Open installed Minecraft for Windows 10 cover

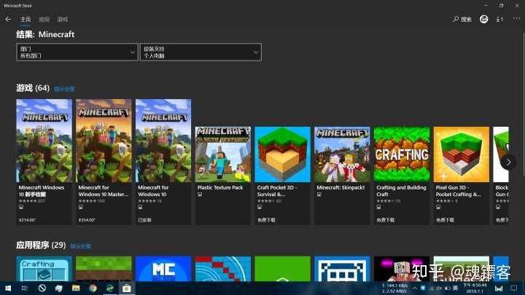point(163,141)
